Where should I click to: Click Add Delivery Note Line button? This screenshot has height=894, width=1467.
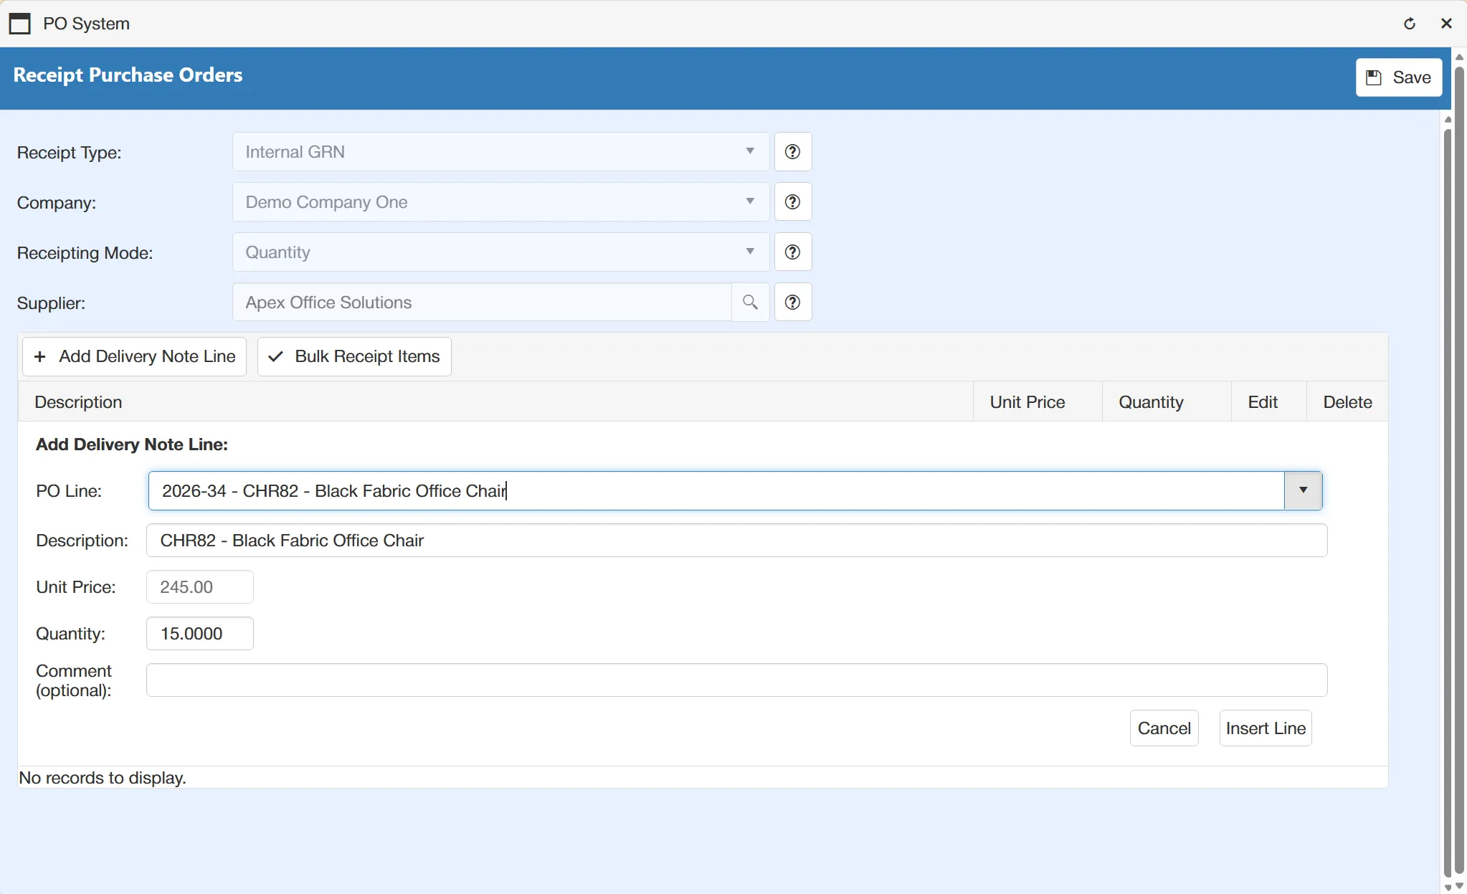point(135,357)
